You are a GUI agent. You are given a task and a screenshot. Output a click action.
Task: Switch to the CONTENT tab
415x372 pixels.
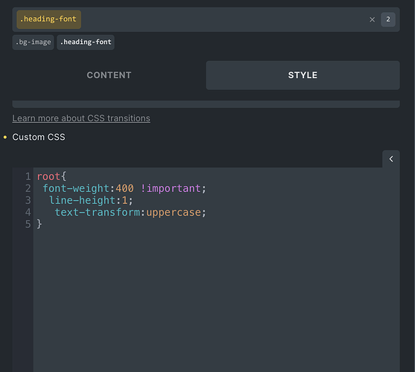point(109,75)
